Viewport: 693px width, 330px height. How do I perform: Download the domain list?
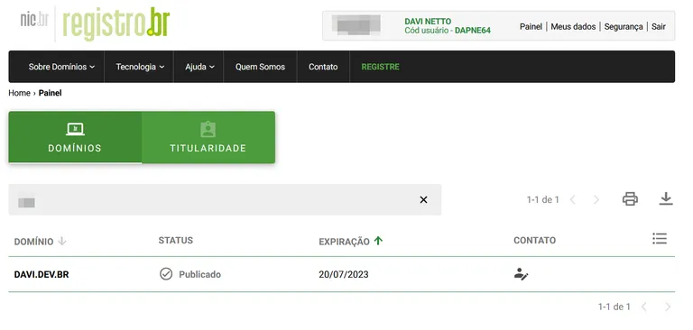pos(666,199)
